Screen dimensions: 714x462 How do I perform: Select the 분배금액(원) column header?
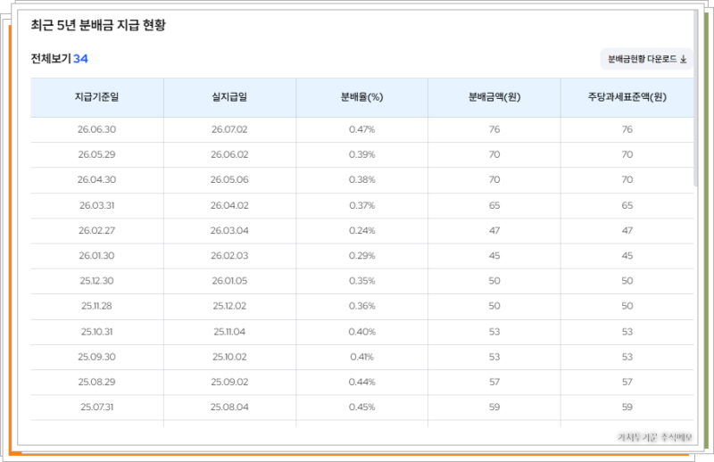pyautogui.click(x=494, y=97)
